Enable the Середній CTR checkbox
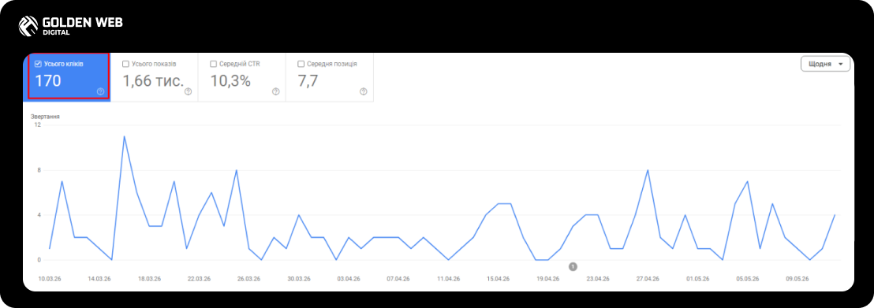The width and height of the screenshot is (874, 308). pos(214,64)
